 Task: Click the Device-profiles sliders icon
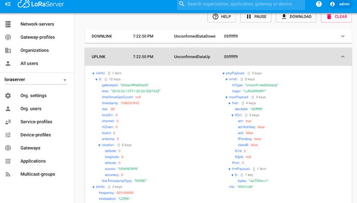click(x=8, y=135)
